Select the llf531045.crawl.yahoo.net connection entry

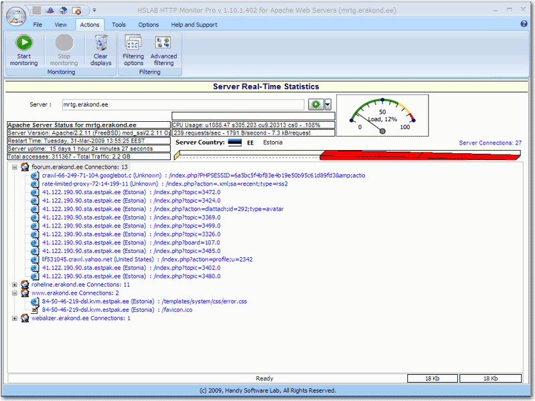pyautogui.click(x=147, y=260)
